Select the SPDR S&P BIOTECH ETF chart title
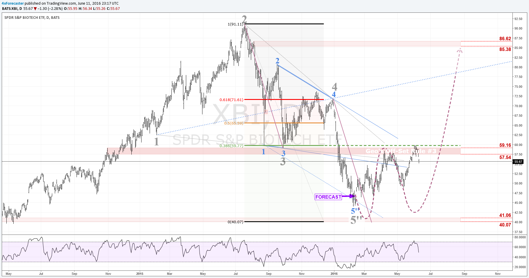 coord(32,18)
